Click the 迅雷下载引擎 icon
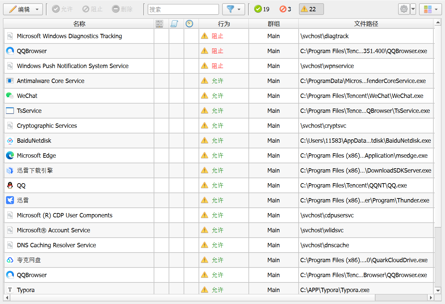 pos(10,170)
